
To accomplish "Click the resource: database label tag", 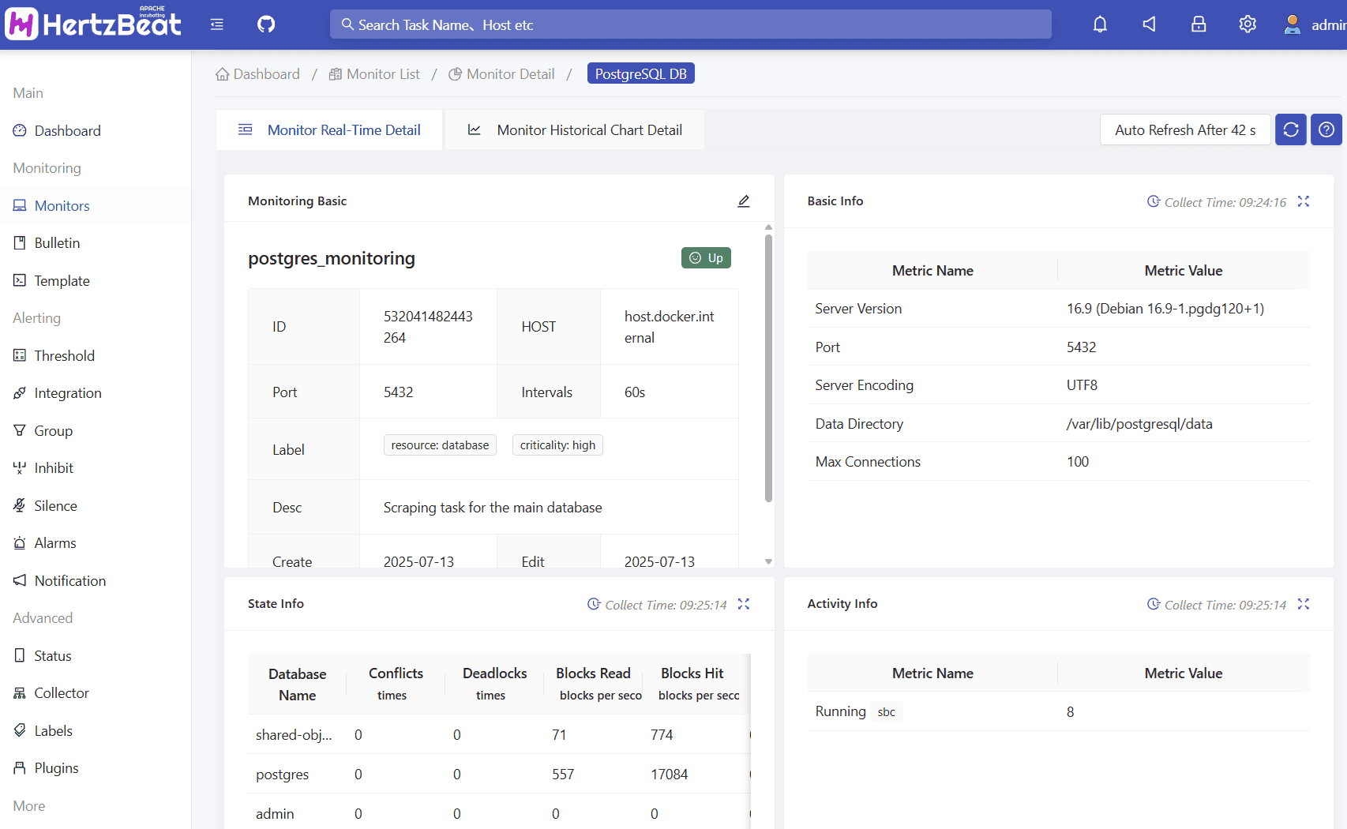I will (440, 445).
